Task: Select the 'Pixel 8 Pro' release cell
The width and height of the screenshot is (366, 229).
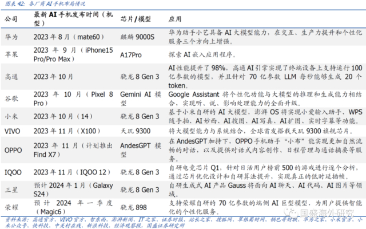Action: click(73, 98)
